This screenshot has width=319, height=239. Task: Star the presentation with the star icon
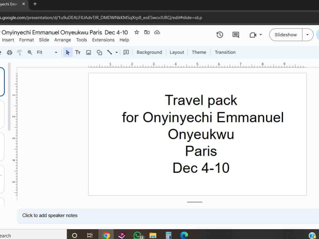[x=137, y=32]
